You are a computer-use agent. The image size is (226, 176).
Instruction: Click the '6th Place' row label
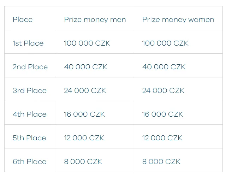coord(29,162)
